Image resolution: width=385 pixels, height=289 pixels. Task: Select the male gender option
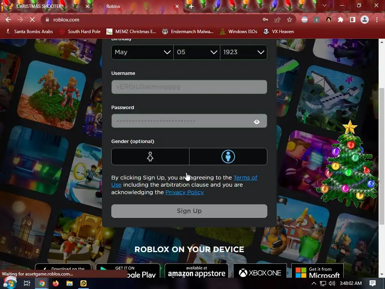pyautogui.click(x=228, y=157)
